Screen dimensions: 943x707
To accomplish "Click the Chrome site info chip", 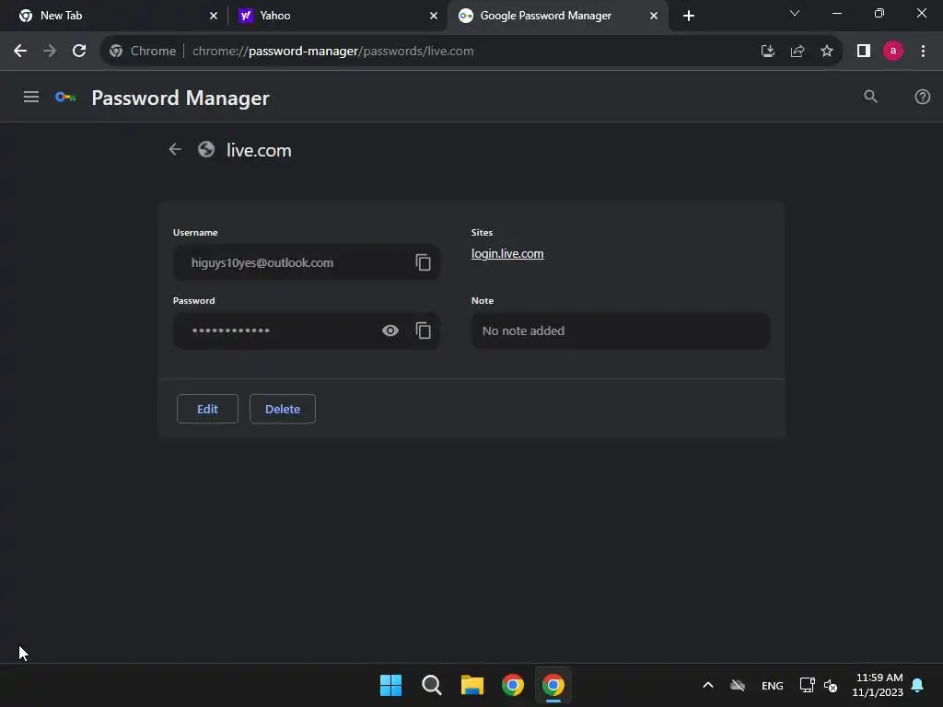I will 143,52.
